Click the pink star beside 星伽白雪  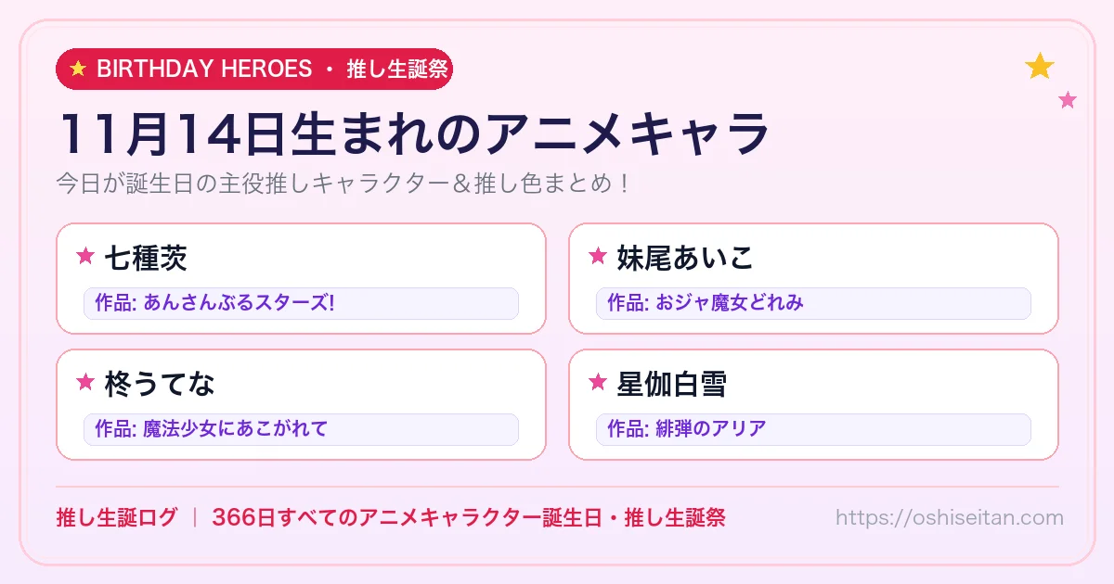598,383
